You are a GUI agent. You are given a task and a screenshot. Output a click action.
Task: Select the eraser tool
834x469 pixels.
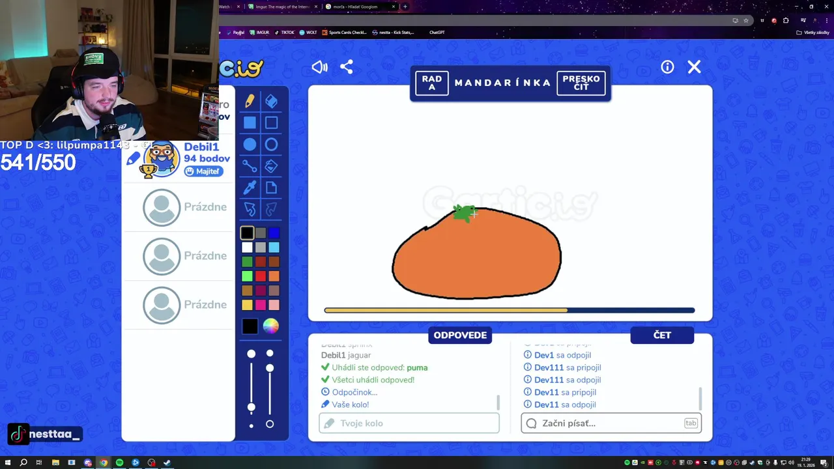271,101
